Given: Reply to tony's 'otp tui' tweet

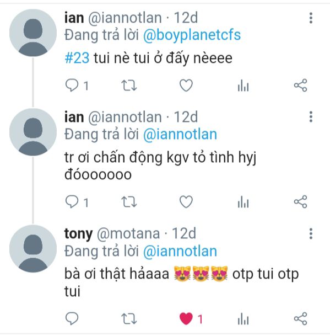Looking at the screenshot, I should 72,319.
